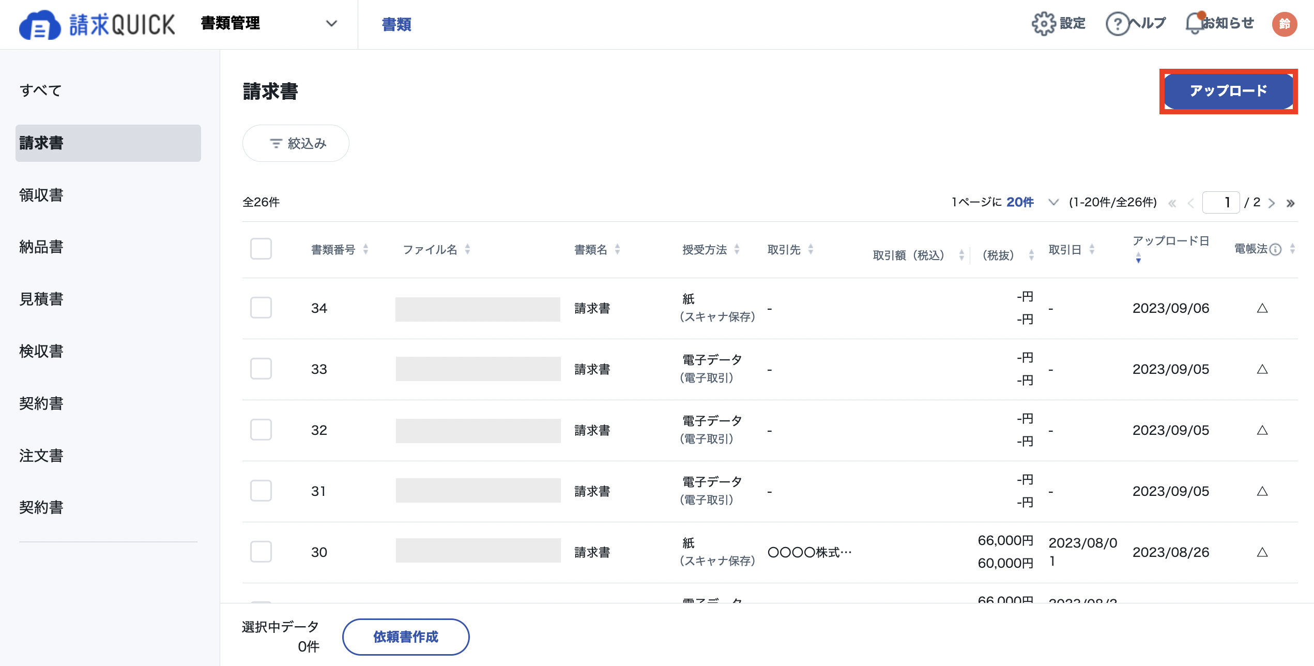The width and height of the screenshot is (1314, 666).
Task: Sort by （税抜） column arrows
Action: point(1031,255)
